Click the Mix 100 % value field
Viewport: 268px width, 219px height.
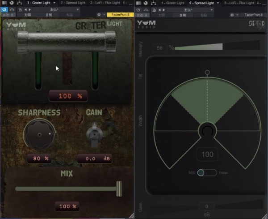coord(67,206)
